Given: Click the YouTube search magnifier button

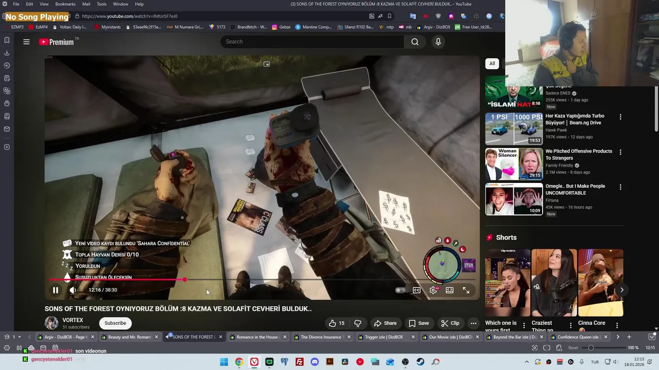Looking at the screenshot, I should click(x=415, y=42).
